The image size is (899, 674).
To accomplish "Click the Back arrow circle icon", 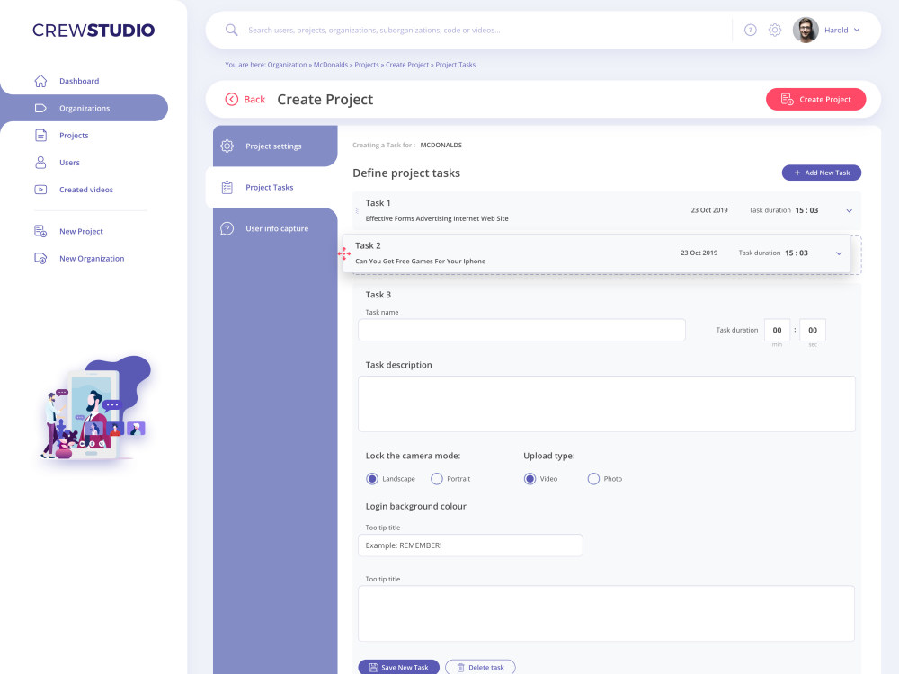I will click(x=232, y=99).
